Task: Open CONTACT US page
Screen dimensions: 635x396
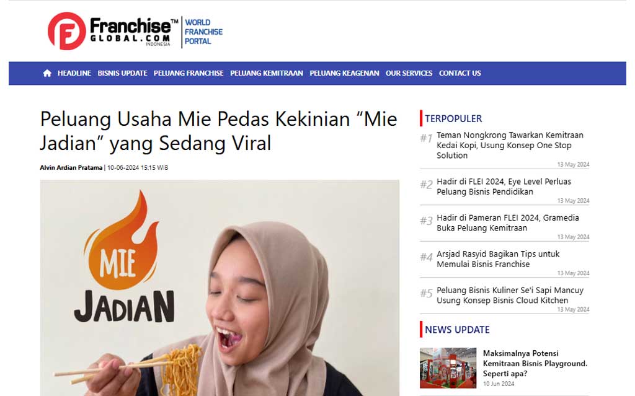Action: 460,73
